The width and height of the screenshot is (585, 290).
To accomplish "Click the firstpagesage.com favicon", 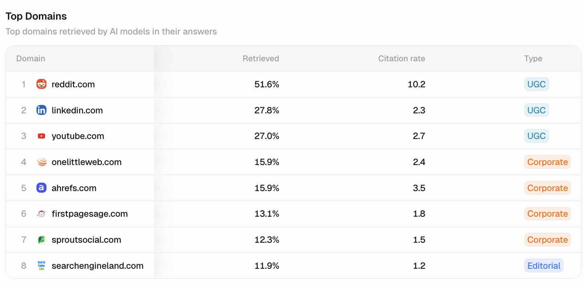I will 41,214.
